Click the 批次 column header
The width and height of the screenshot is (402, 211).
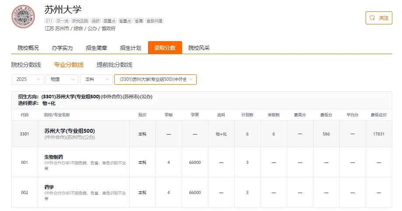(142, 115)
